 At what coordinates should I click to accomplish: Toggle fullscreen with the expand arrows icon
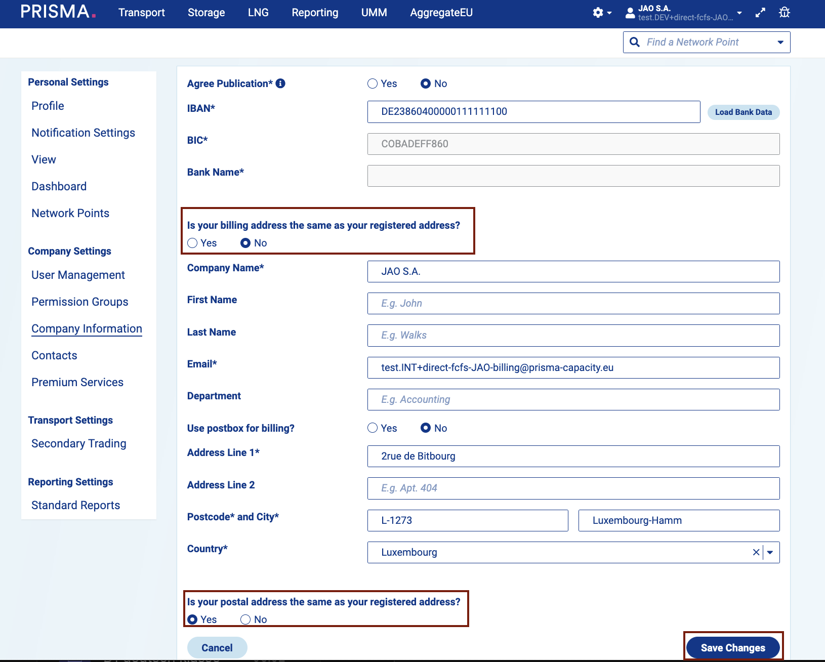pyautogui.click(x=760, y=13)
